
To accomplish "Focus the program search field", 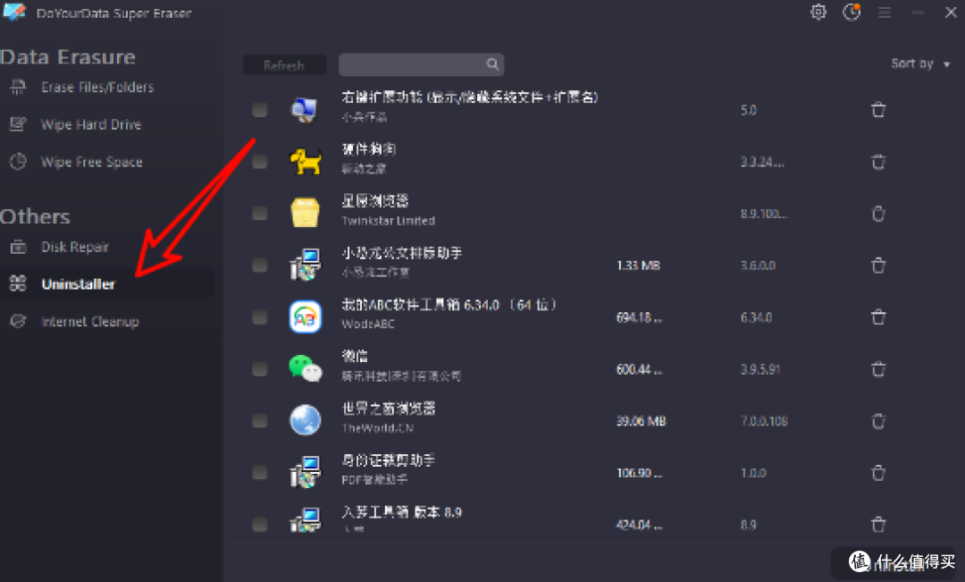I will point(421,64).
